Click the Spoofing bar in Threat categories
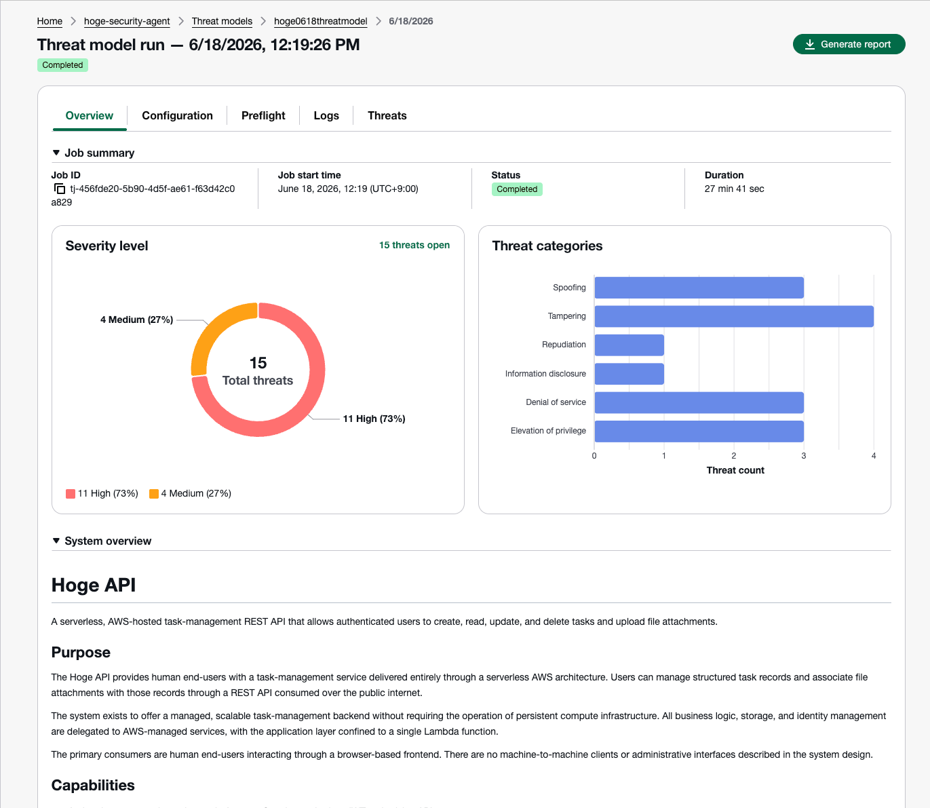The width and height of the screenshot is (930, 808). 699,288
